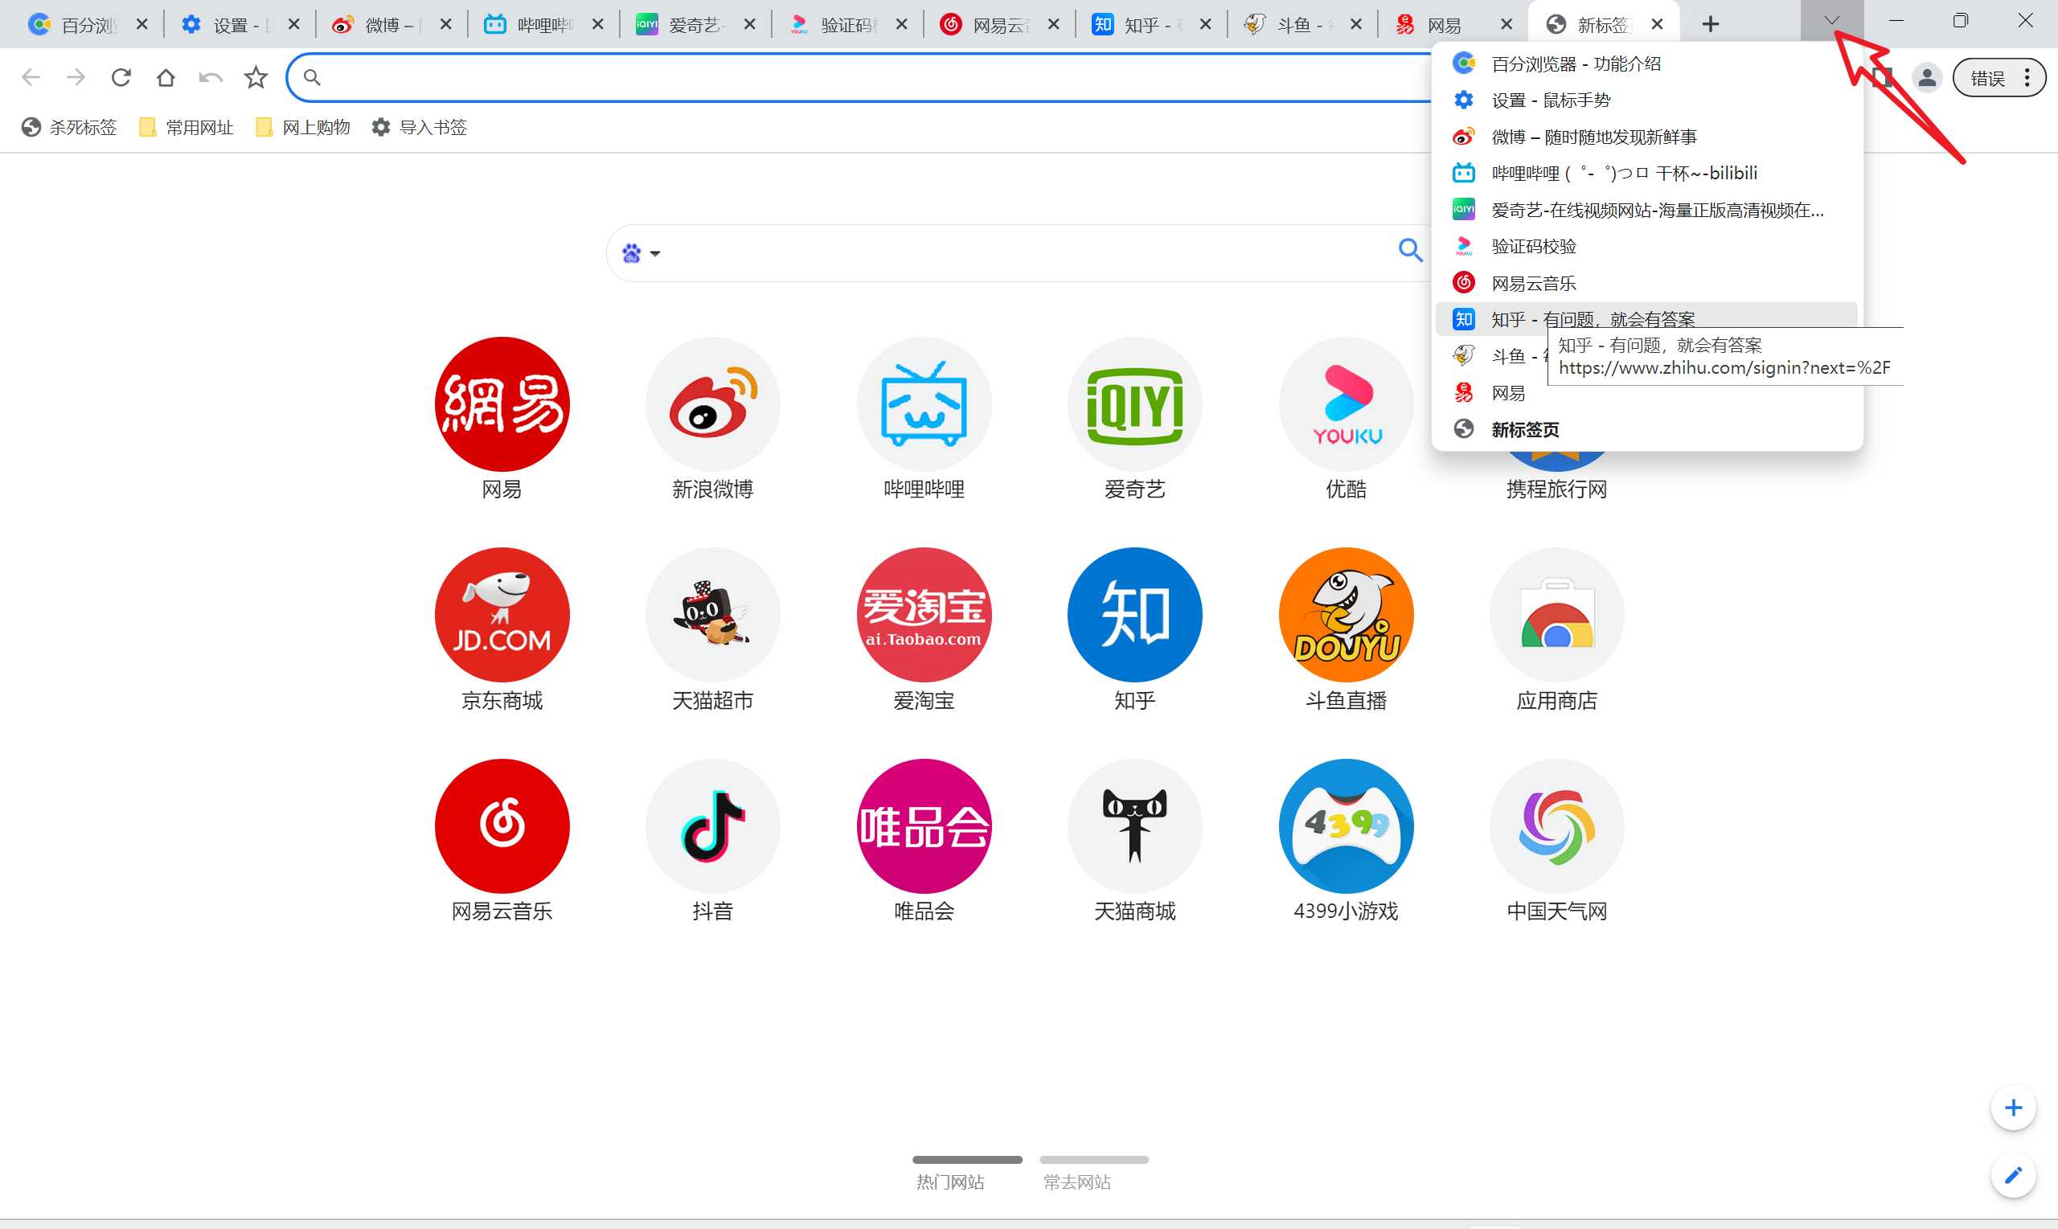The image size is (2058, 1229).
Task: Open the NetEase (网易) shortcut tile
Action: [502, 404]
